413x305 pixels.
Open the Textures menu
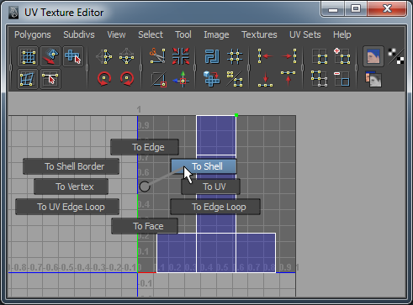[x=259, y=34]
